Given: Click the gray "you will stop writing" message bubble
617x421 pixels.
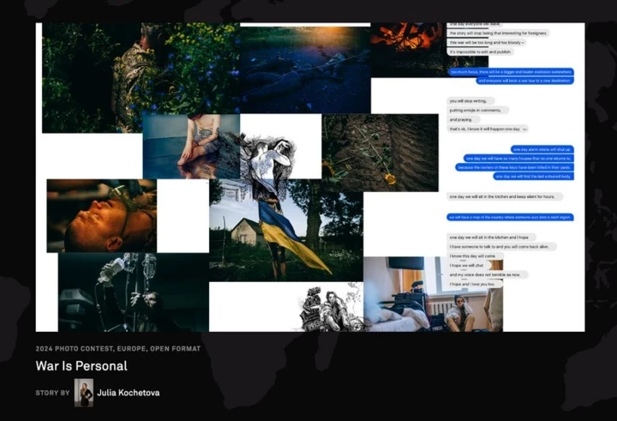Looking at the screenshot, I should click(x=470, y=101).
